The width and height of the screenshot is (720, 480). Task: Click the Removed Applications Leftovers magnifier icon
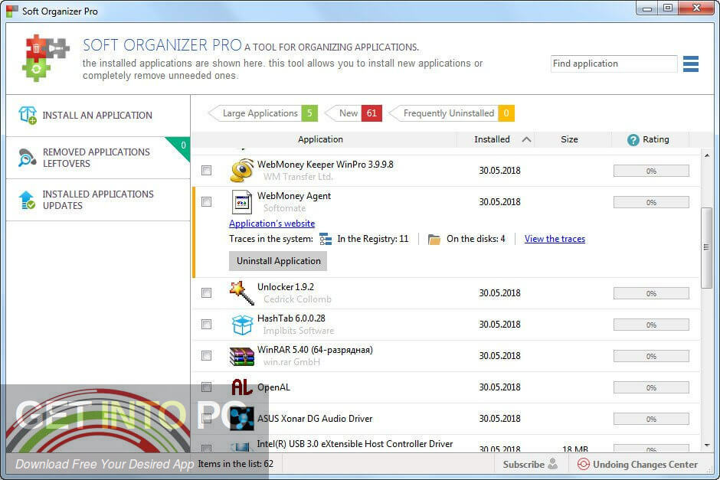(x=27, y=158)
